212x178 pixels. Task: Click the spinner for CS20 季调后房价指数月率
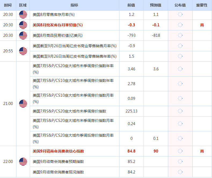(180, 138)
